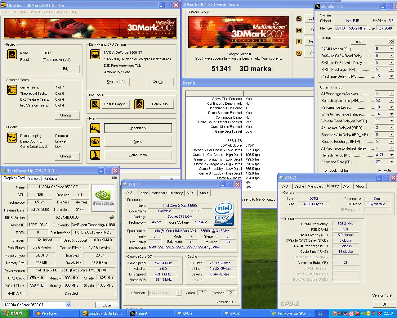Click the Benchmark button to start tests

click(x=138, y=128)
